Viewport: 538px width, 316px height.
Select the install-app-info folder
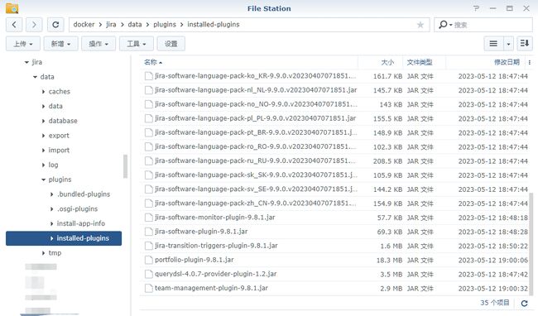81,223
